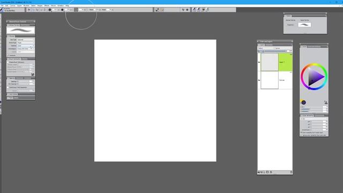Click the Spacing slider

(x=24, y=81)
